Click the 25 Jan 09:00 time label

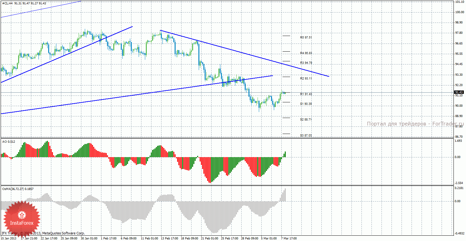[69, 238]
